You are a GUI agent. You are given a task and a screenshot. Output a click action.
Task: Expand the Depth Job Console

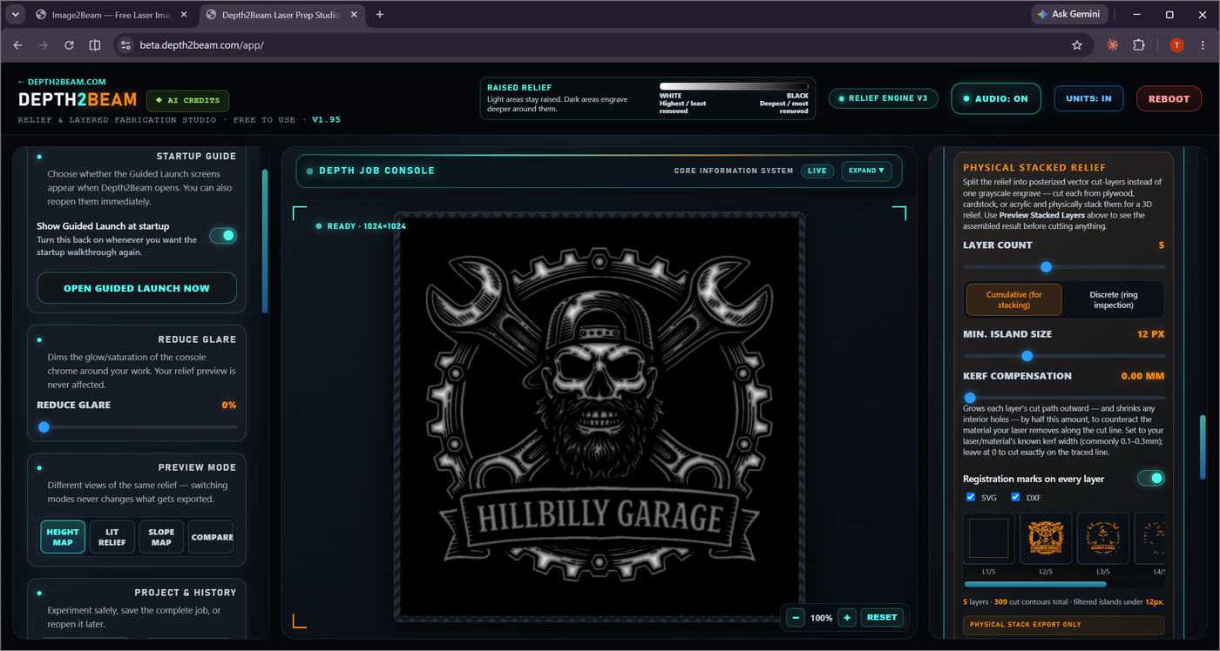pos(866,171)
